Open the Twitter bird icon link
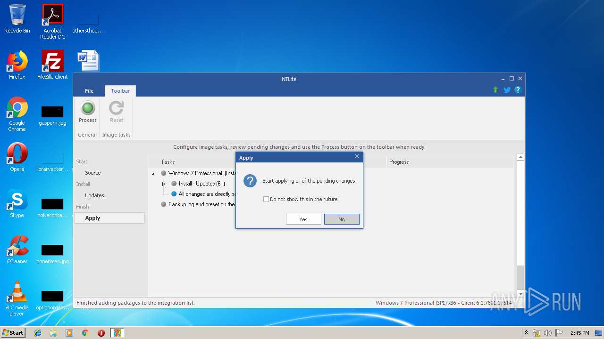This screenshot has width=604, height=339. coord(507,90)
